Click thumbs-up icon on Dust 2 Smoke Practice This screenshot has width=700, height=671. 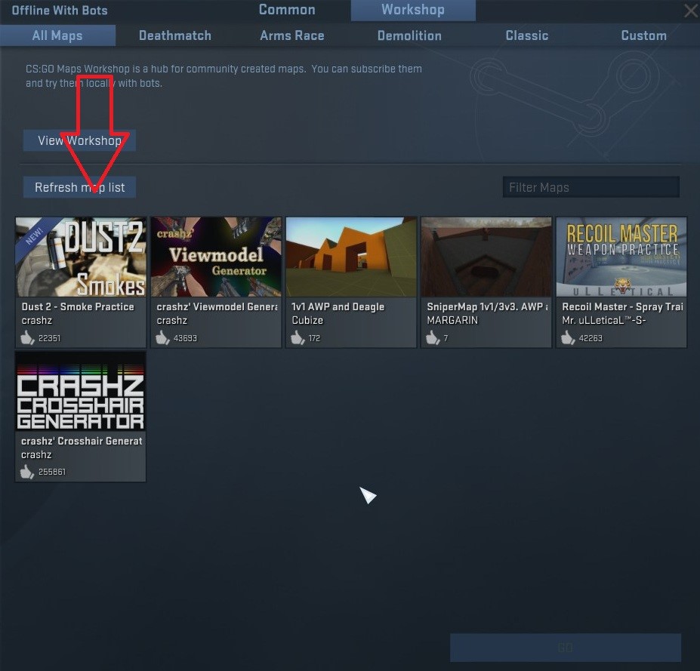[x=27, y=337]
